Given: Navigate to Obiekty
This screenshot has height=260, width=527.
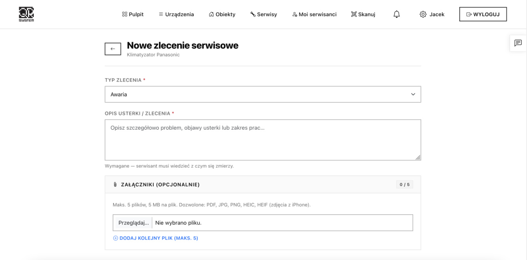Looking at the screenshot, I should pyautogui.click(x=222, y=14).
